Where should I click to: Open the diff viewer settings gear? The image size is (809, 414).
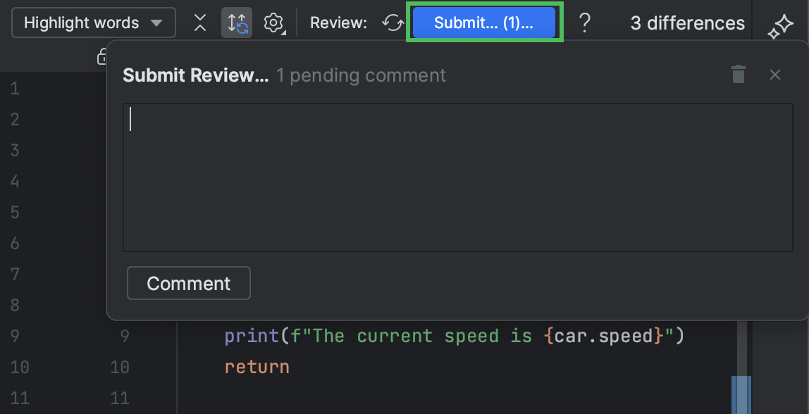[x=272, y=22]
